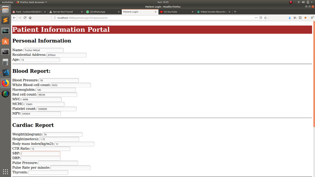Open page actions three-dots menu

coord(256,18)
